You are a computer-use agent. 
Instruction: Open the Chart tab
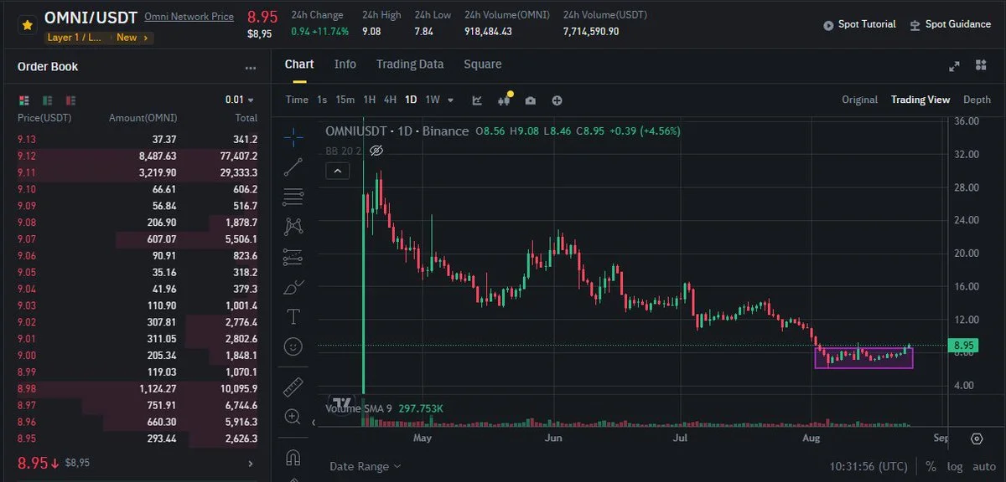299,64
